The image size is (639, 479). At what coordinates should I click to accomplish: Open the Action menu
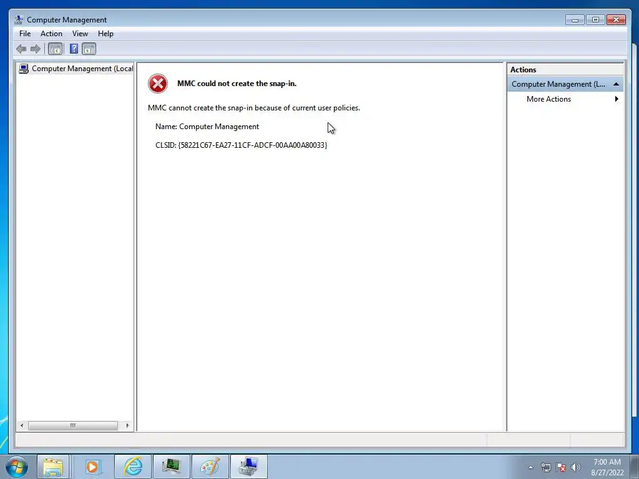pyautogui.click(x=51, y=34)
